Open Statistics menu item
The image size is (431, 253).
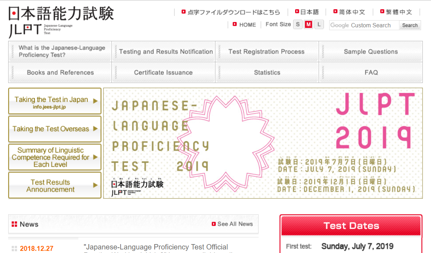coord(267,72)
